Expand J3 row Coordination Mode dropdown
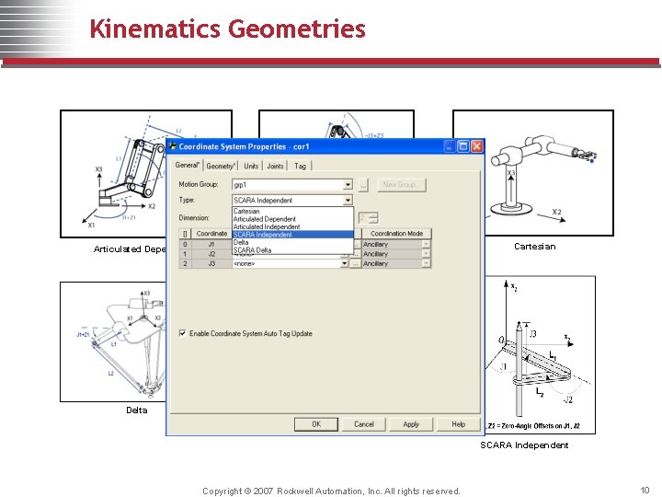662x497 pixels. (426, 263)
